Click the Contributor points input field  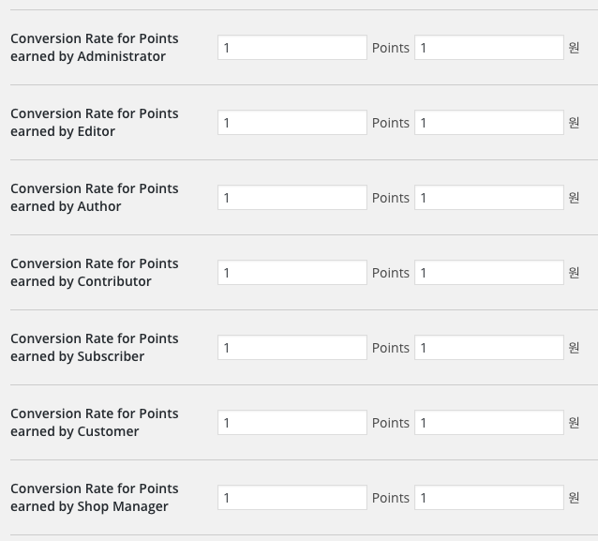292,273
